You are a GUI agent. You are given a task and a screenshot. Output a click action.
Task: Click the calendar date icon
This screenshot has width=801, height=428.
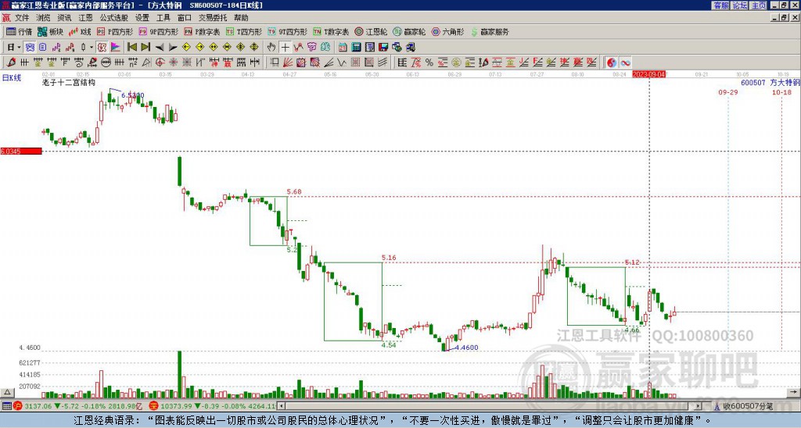tap(343, 48)
